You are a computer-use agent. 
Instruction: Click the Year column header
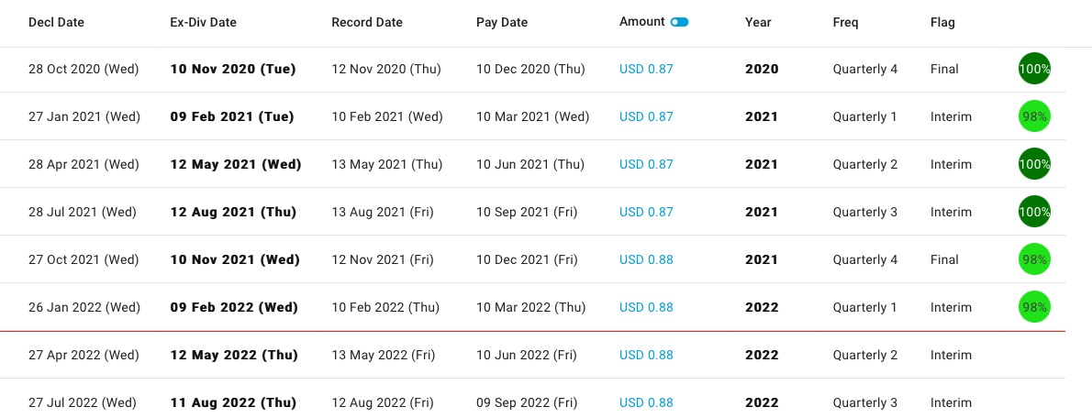pyautogui.click(x=758, y=22)
